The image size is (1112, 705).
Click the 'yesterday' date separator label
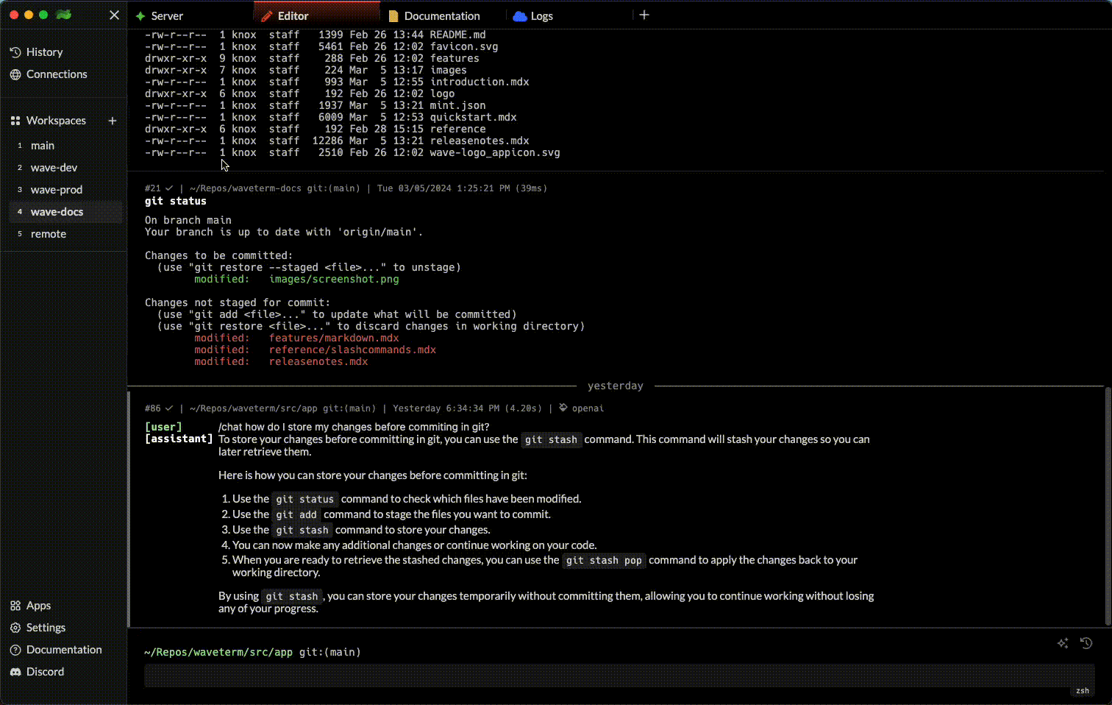coord(616,386)
